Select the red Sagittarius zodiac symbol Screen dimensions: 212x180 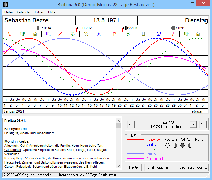click(x=60, y=34)
